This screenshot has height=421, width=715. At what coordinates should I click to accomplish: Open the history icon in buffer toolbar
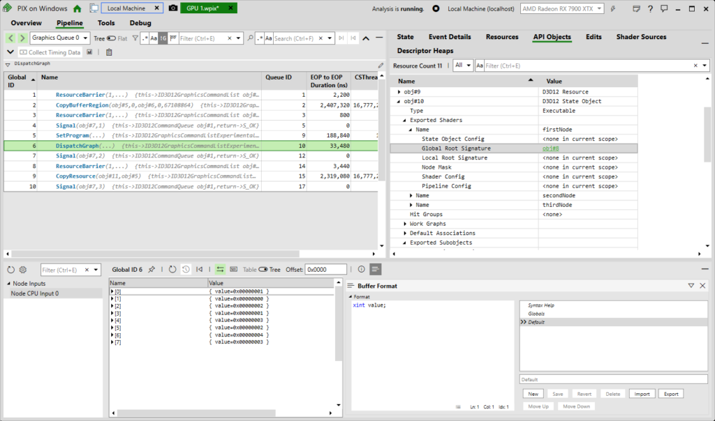186,269
